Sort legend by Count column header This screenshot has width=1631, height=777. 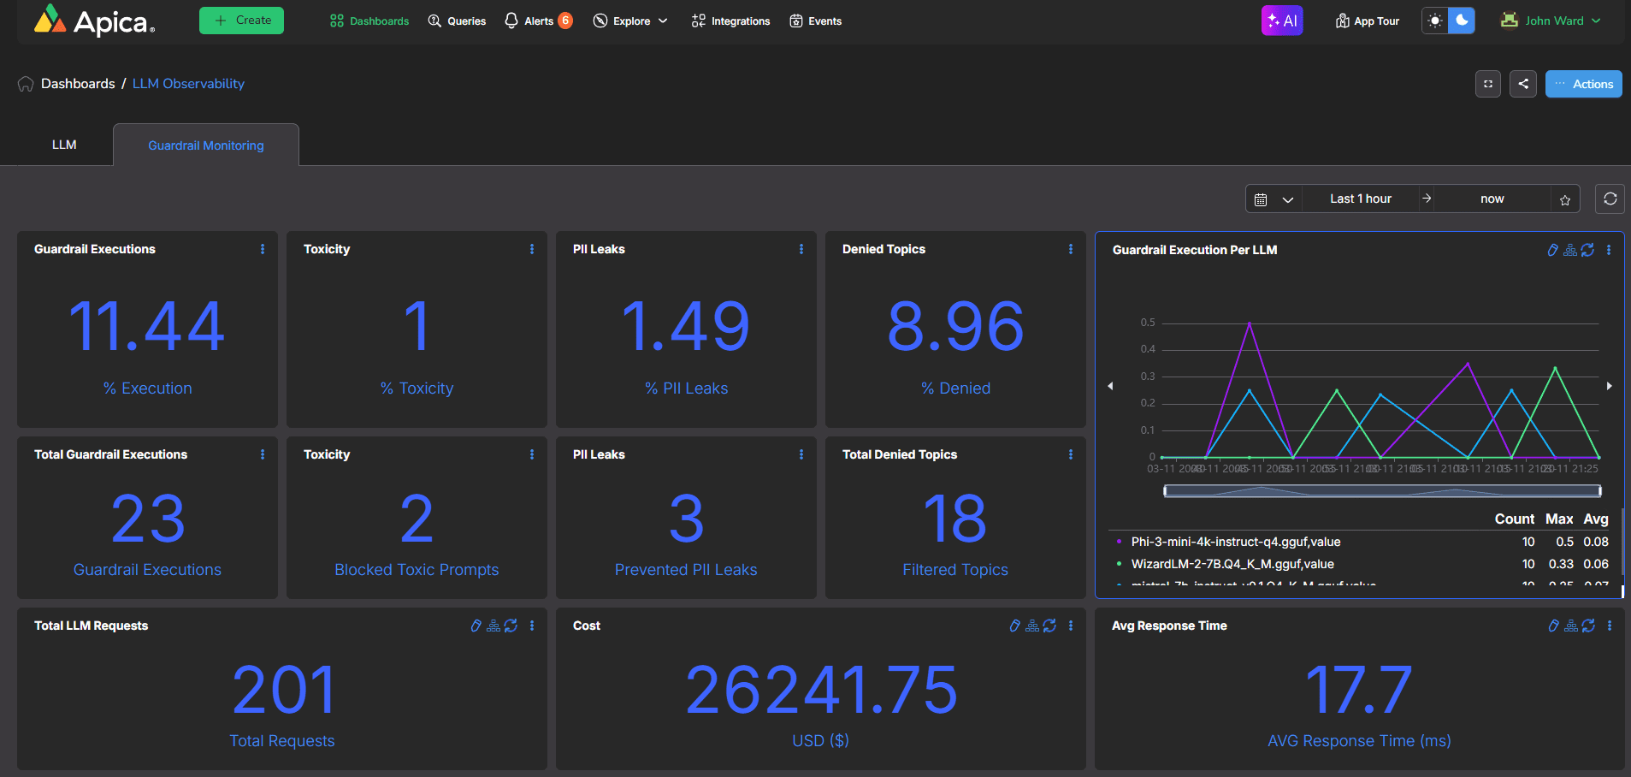(x=1514, y=519)
